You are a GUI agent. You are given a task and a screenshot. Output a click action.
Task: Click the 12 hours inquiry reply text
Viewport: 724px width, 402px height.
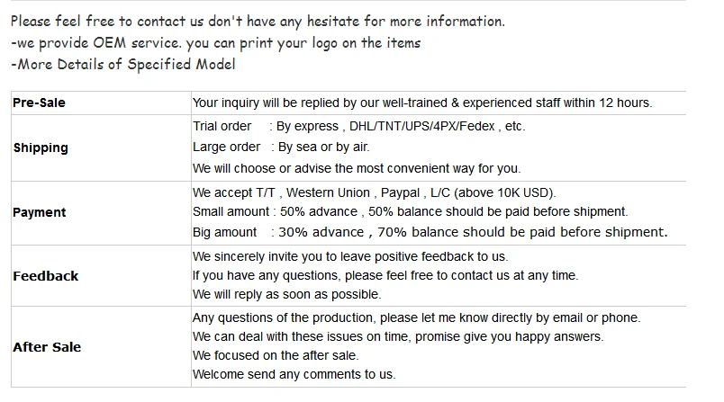(x=421, y=103)
